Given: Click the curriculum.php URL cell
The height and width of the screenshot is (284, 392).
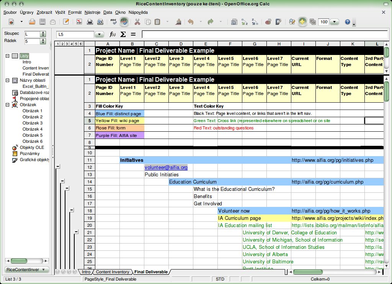Looking at the screenshot, I should (328, 182).
